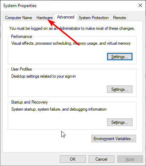
Task: Click the Administrator notice text
Action: pos(72,28)
